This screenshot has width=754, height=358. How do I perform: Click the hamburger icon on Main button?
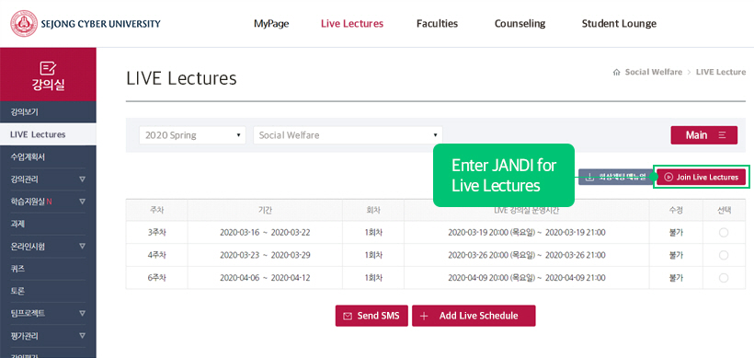pos(722,135)
